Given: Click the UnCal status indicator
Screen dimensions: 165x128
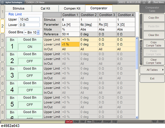Looking at the screenshot, I should click(x=69, y=122).
